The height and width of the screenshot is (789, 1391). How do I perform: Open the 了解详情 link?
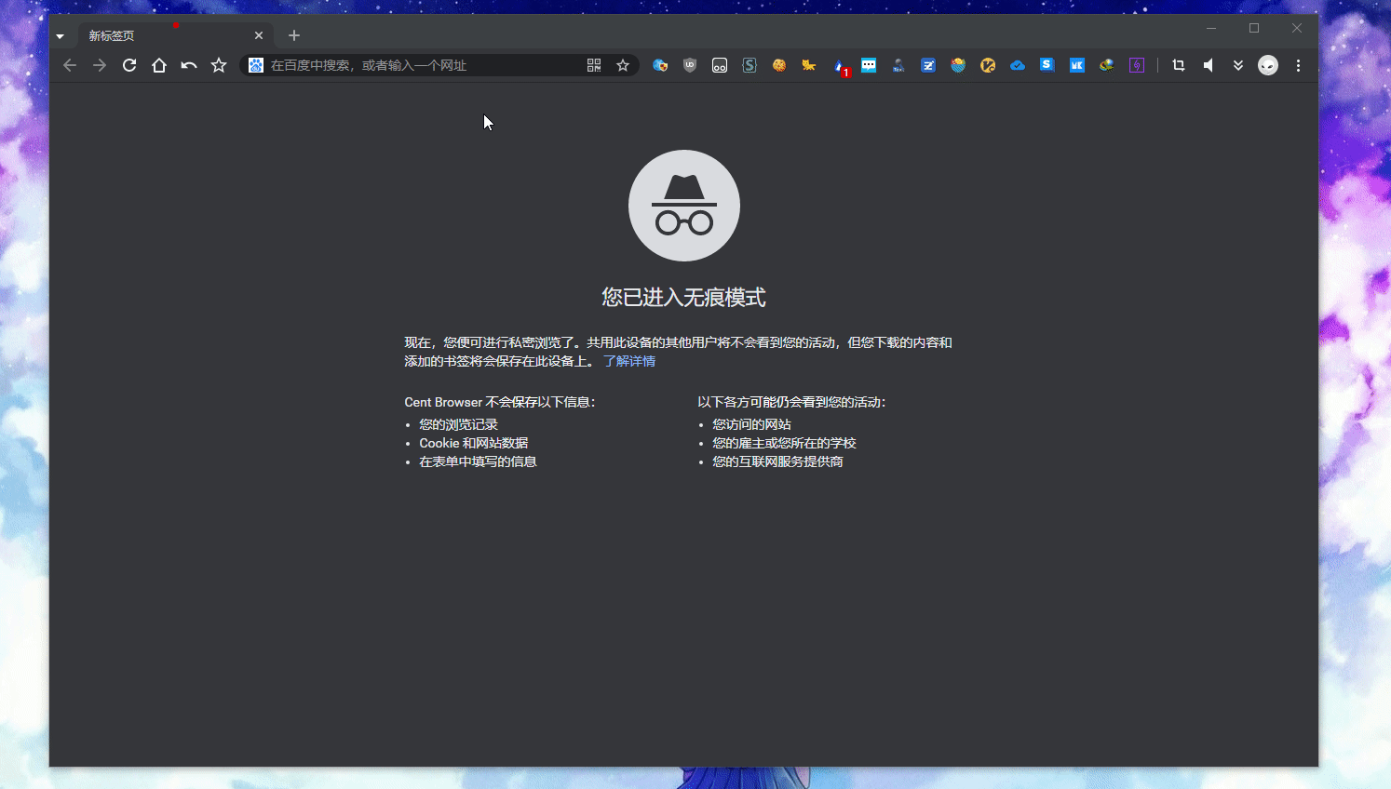pyautogui.click(x=629, y=361)
